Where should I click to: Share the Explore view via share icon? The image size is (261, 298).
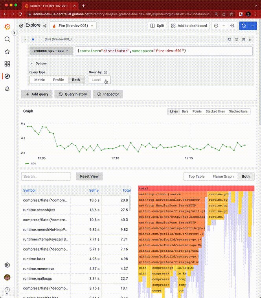pyautogui.click(x=44, y=25)
